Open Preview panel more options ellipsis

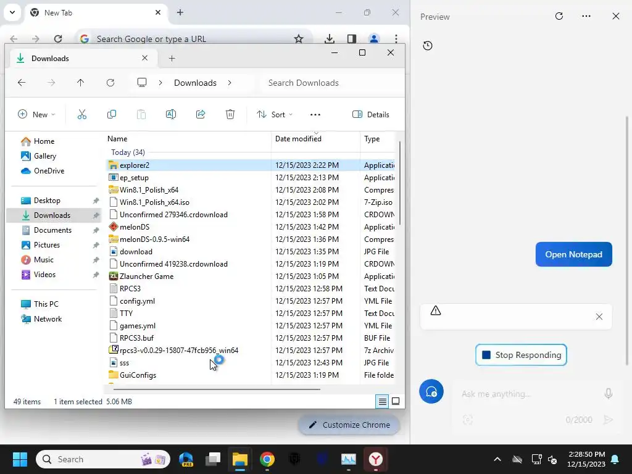[586, 16]
